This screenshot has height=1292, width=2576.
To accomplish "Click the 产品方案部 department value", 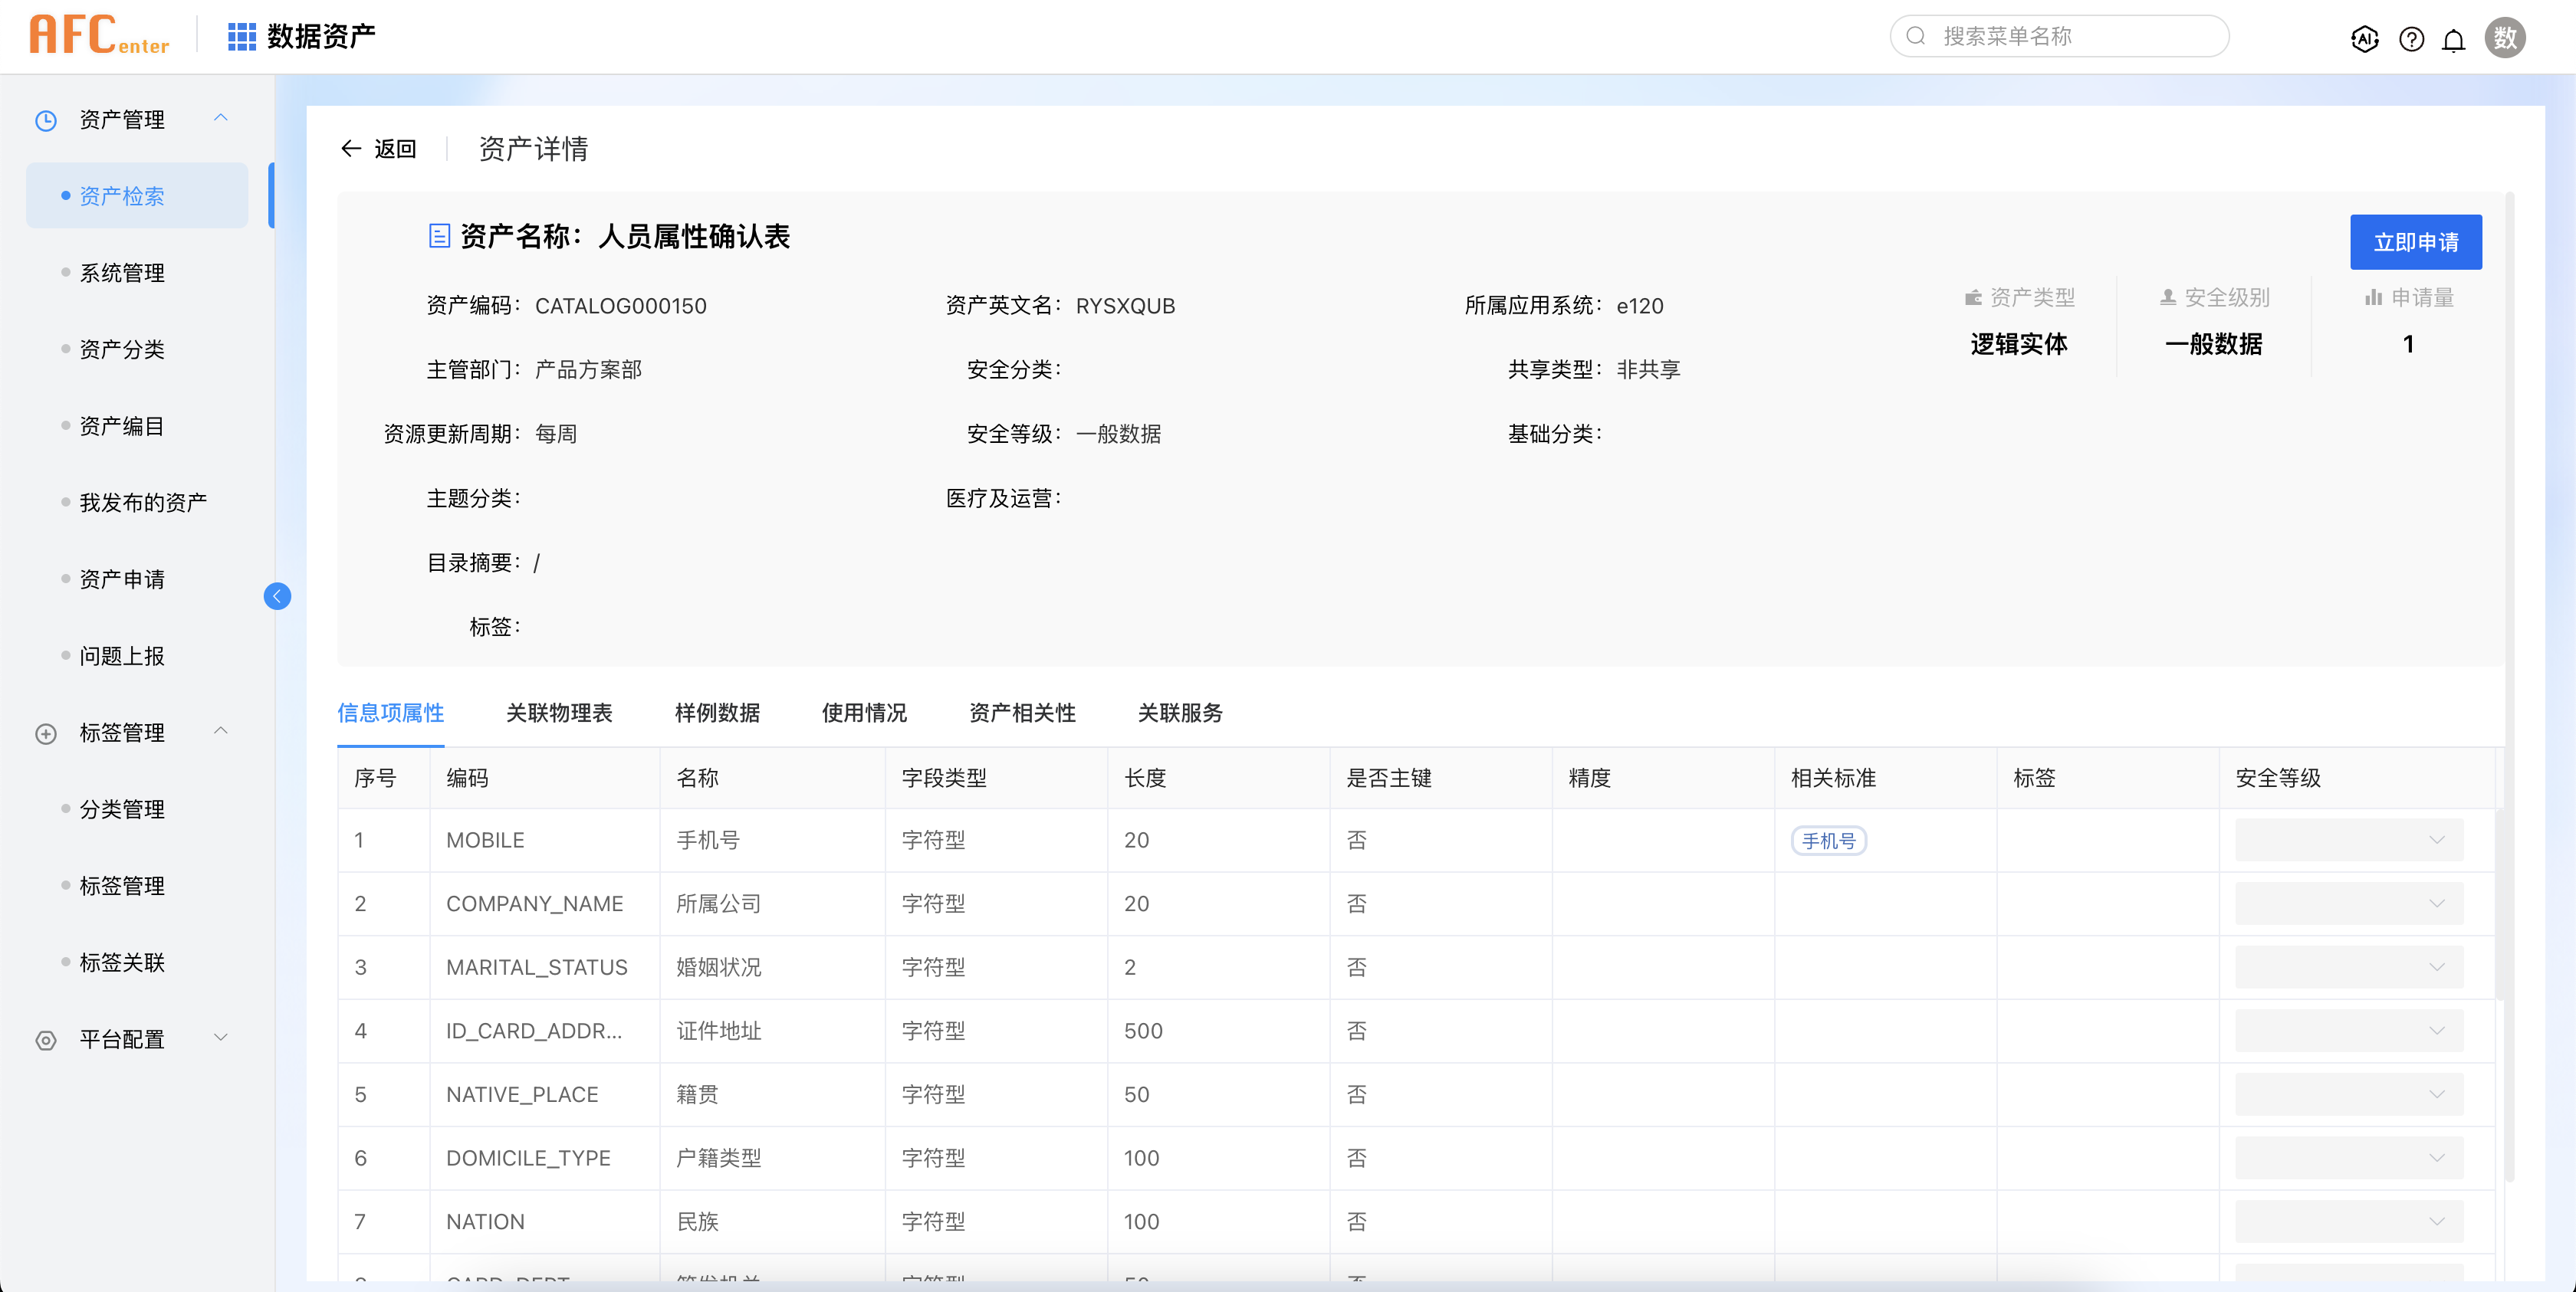I will [x=588, y=371].
